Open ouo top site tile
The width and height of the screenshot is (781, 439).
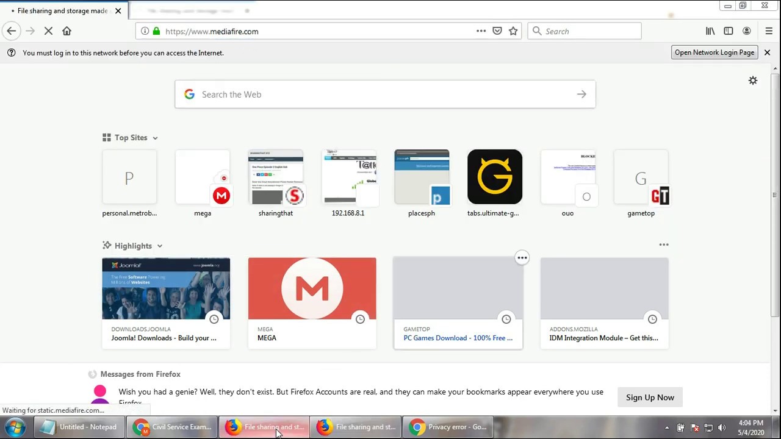click(568, 184)
